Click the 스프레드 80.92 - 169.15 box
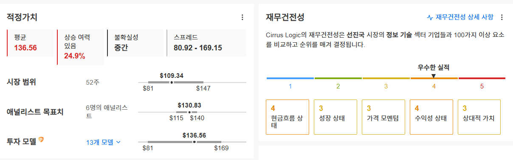Viewport: 513px width, 160px height. click(x=206, y=43)
